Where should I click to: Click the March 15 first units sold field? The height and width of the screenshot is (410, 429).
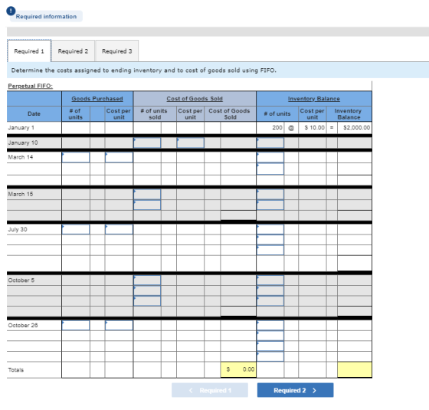click(147, 195)
